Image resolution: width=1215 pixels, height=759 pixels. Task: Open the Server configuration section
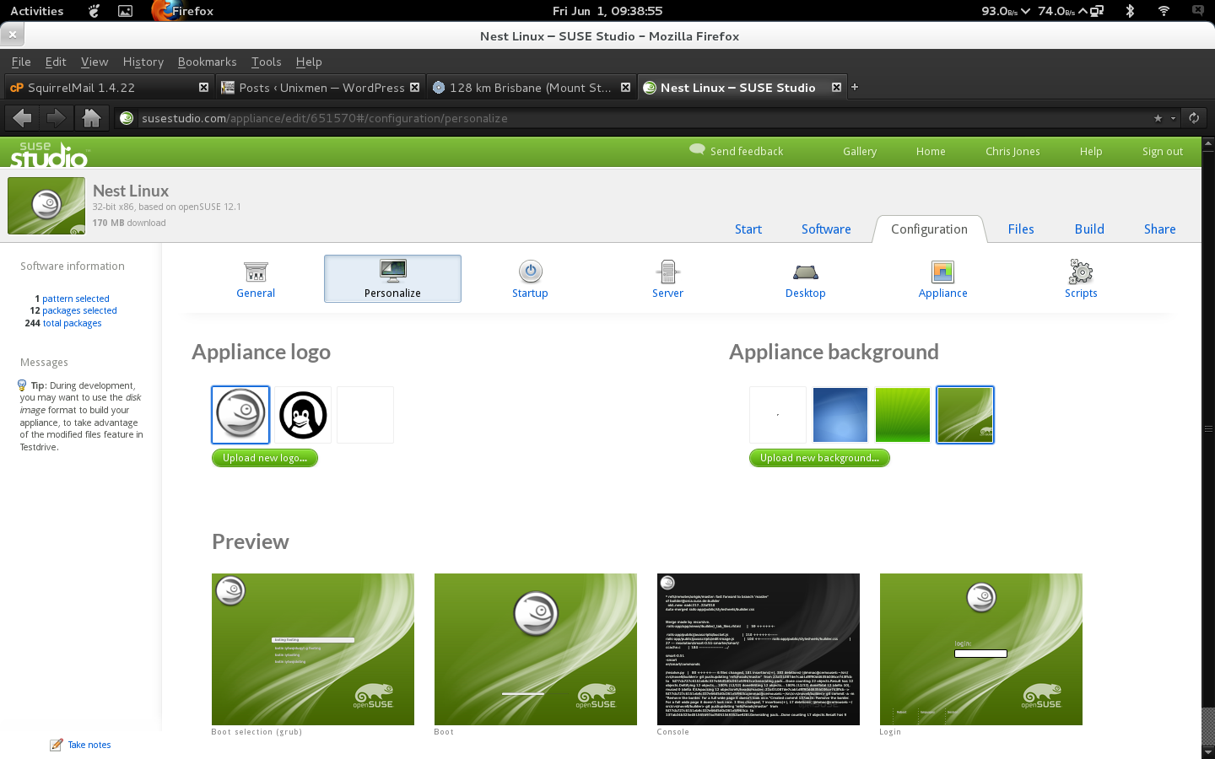coord(667,279)
